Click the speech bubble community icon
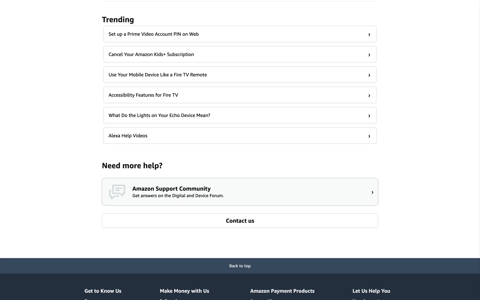This screenshot has width=480, height=300. coord(117,192)
